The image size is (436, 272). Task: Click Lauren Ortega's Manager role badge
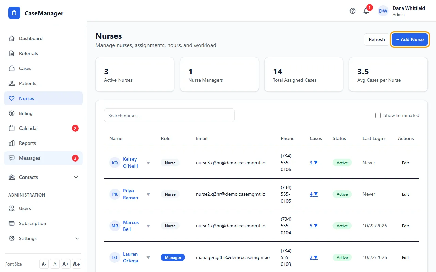point(173,258)
